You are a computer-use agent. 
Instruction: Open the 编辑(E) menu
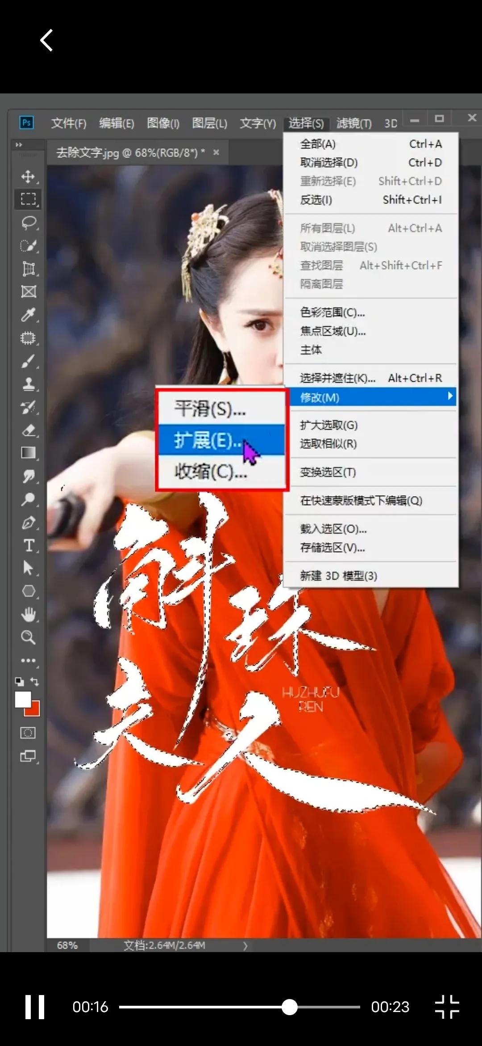click(x=116, y=123)
